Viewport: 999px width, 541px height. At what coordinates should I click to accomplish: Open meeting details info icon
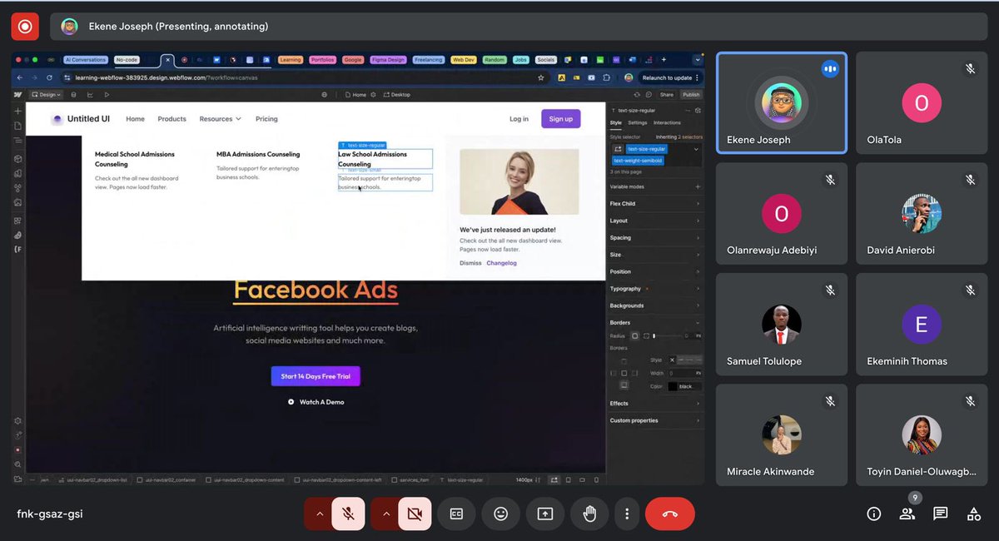(874, 514)
